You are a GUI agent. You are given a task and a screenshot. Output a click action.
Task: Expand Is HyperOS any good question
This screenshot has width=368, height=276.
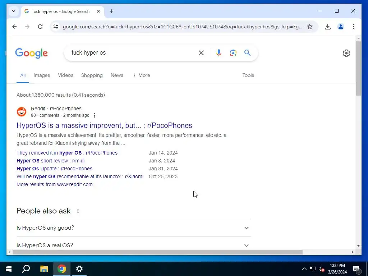tap(134, 228)
